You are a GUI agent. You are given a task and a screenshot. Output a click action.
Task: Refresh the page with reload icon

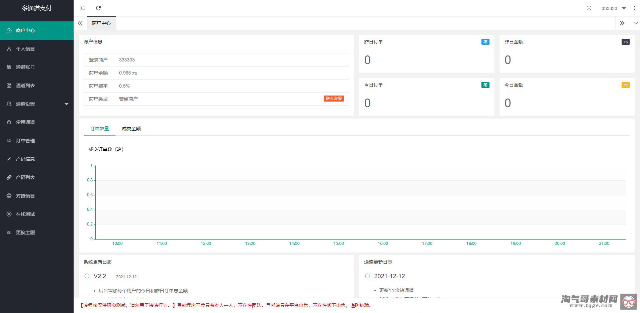click(x=98, y=8)
